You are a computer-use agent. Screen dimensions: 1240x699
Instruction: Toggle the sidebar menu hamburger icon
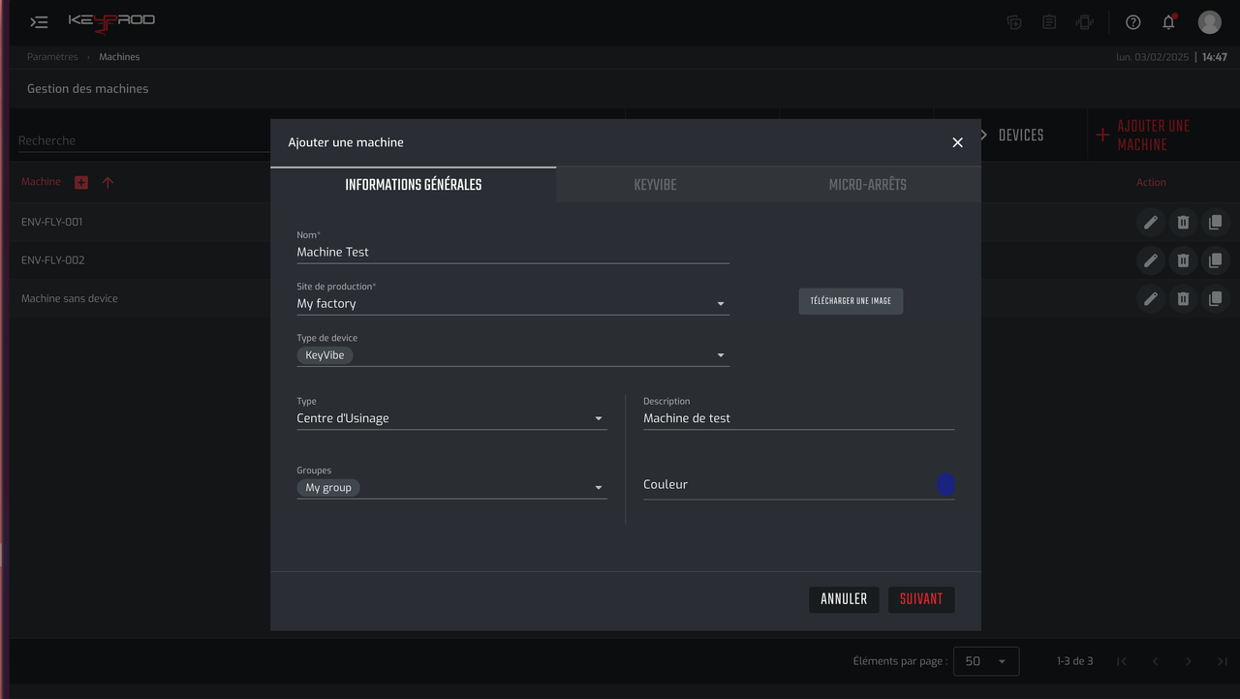pyautogui.click(x=39, y=22)
